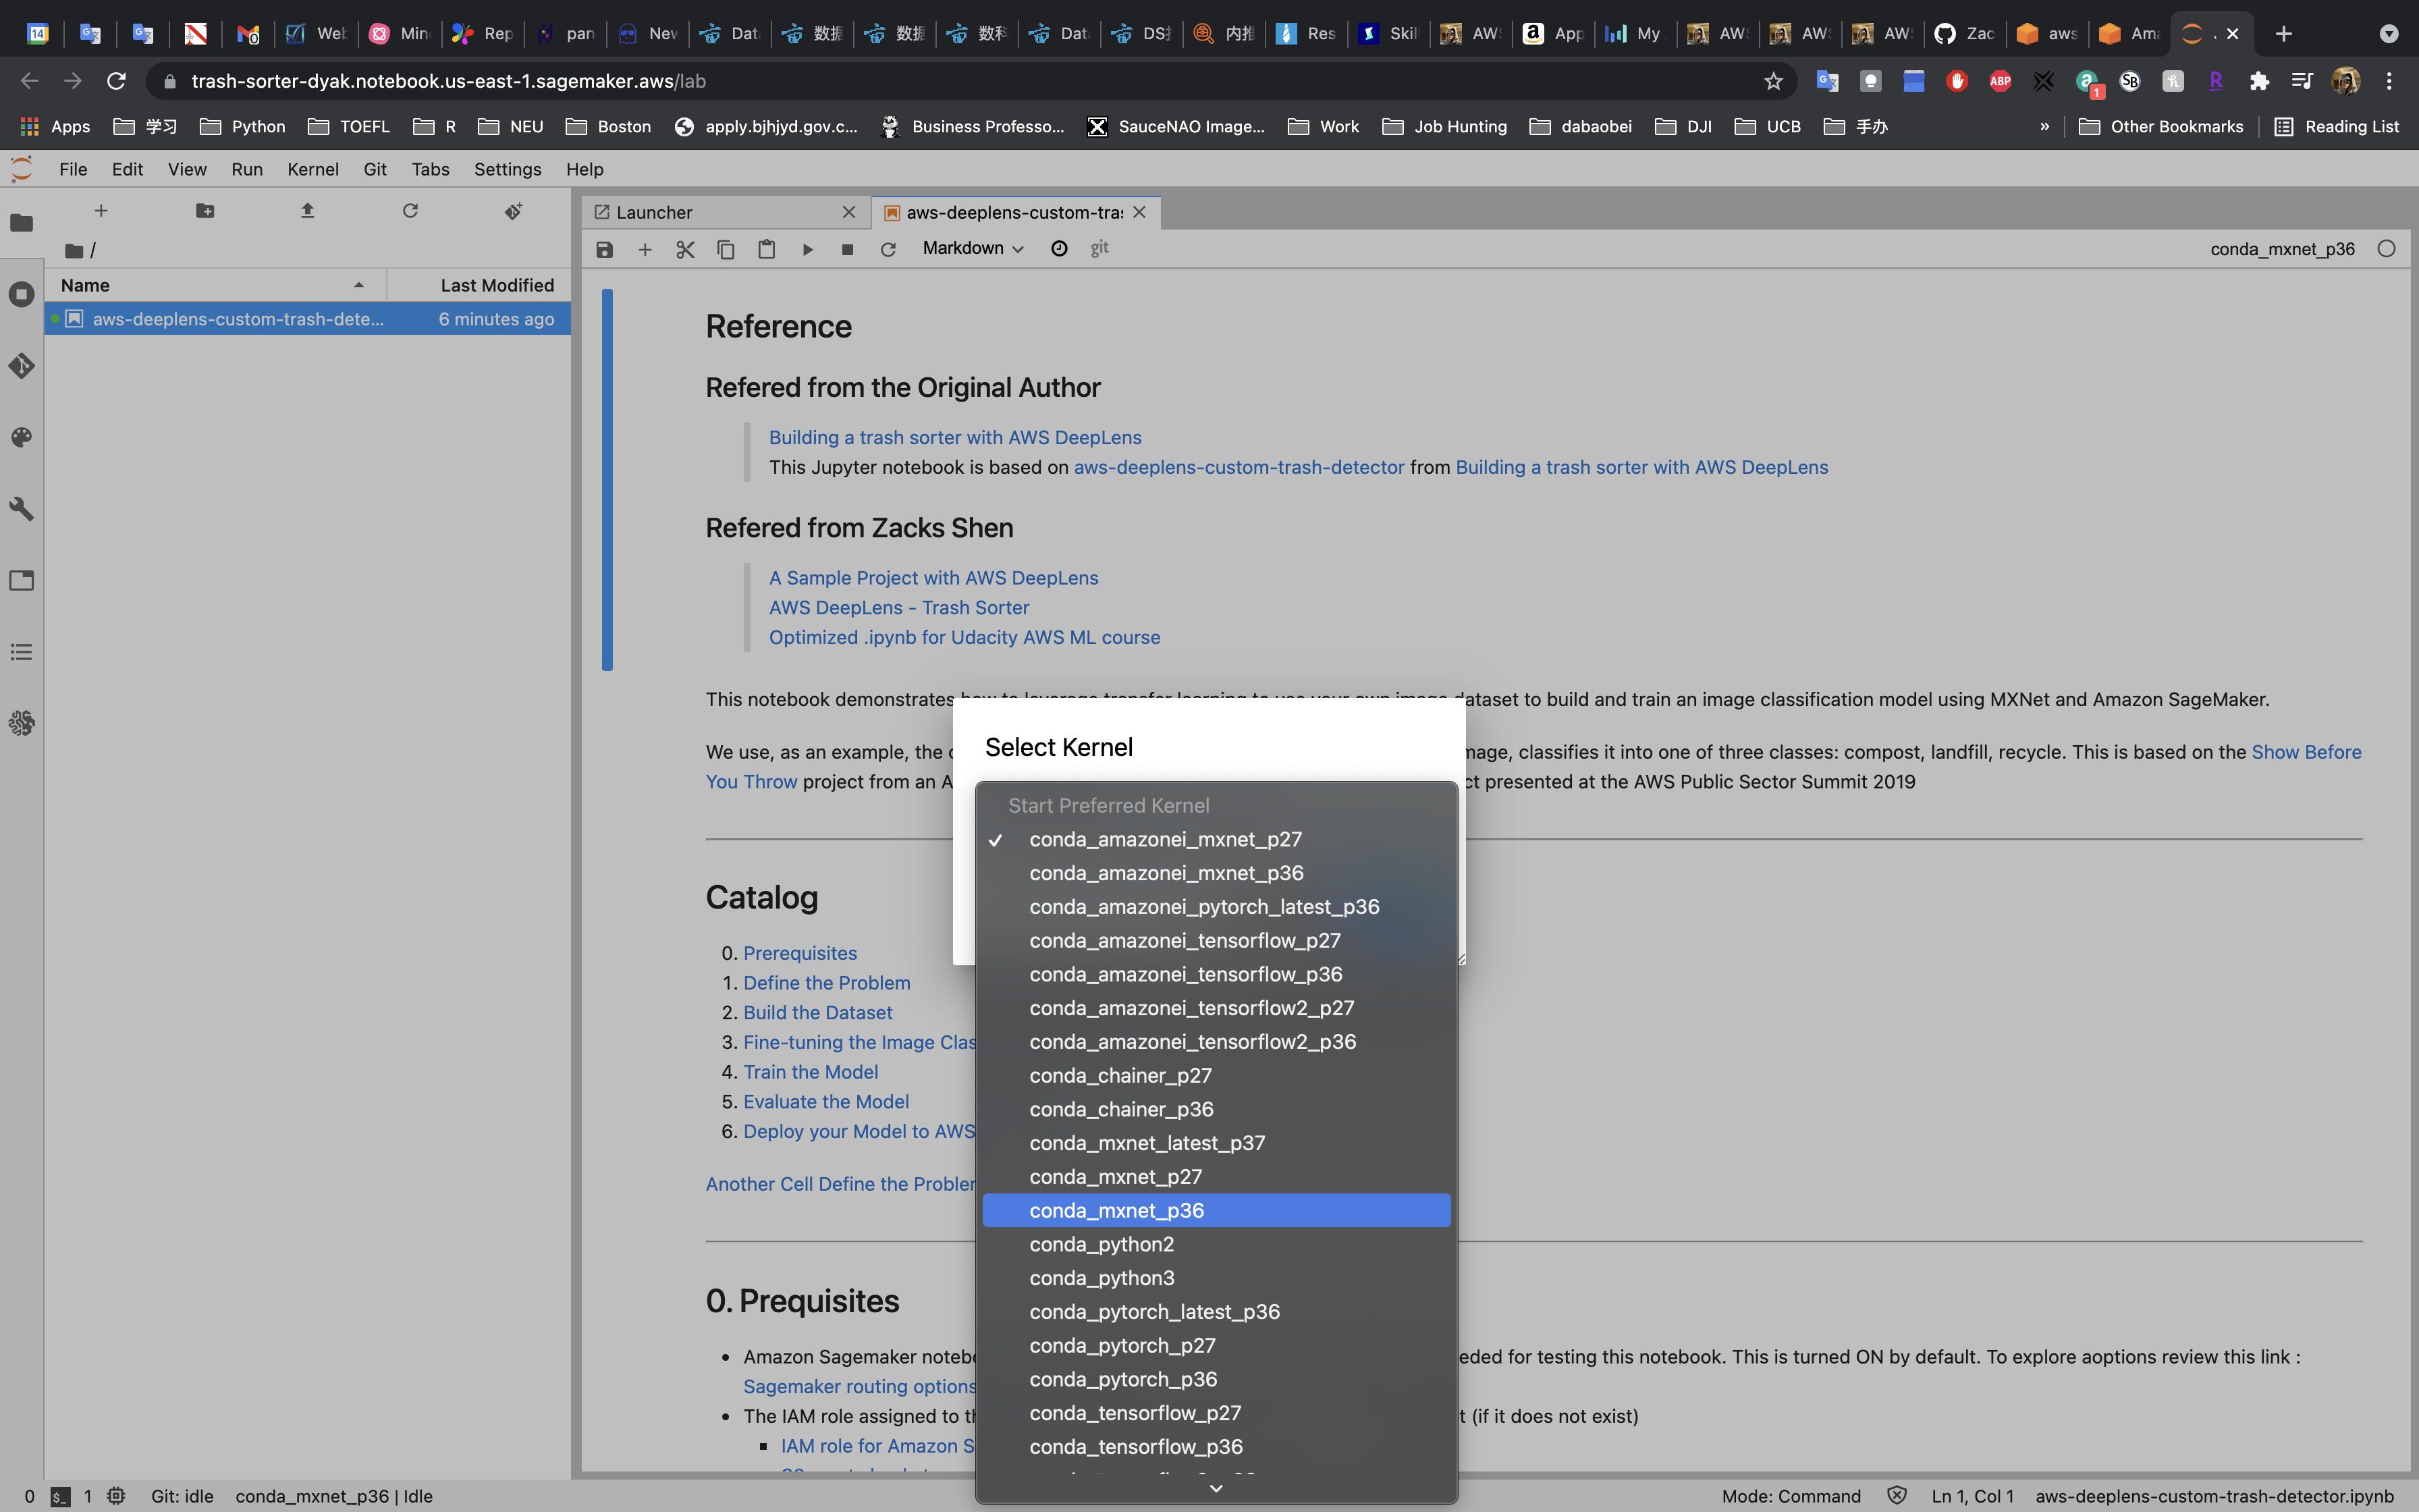Image resolution: width=2419 pixels, height=1512 pixels.
Task: Click conda_mxnet_p36 kernel name in toolbar
Action: tap(2282, 249)
